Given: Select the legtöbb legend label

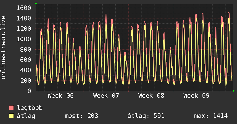Looking at the screenshot, I should click(x=30, y=108).
